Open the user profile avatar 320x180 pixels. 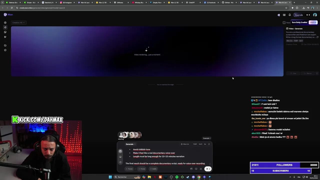[315, 15]
